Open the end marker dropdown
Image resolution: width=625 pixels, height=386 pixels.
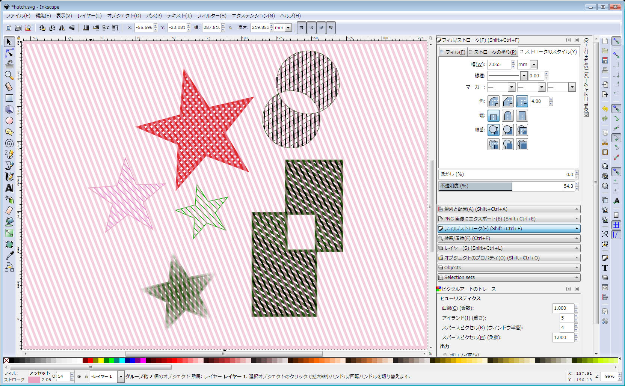click(572, 87)
